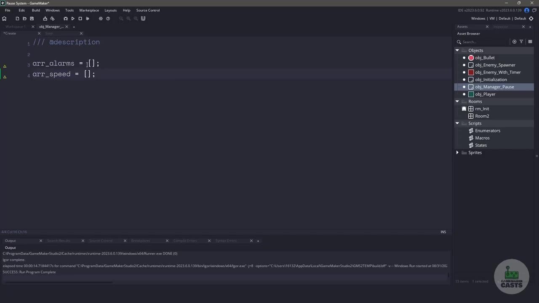Image resolution: width=539 pixels, height=303 pixels.
Task: Stop the running game
Action: [80, 19]
